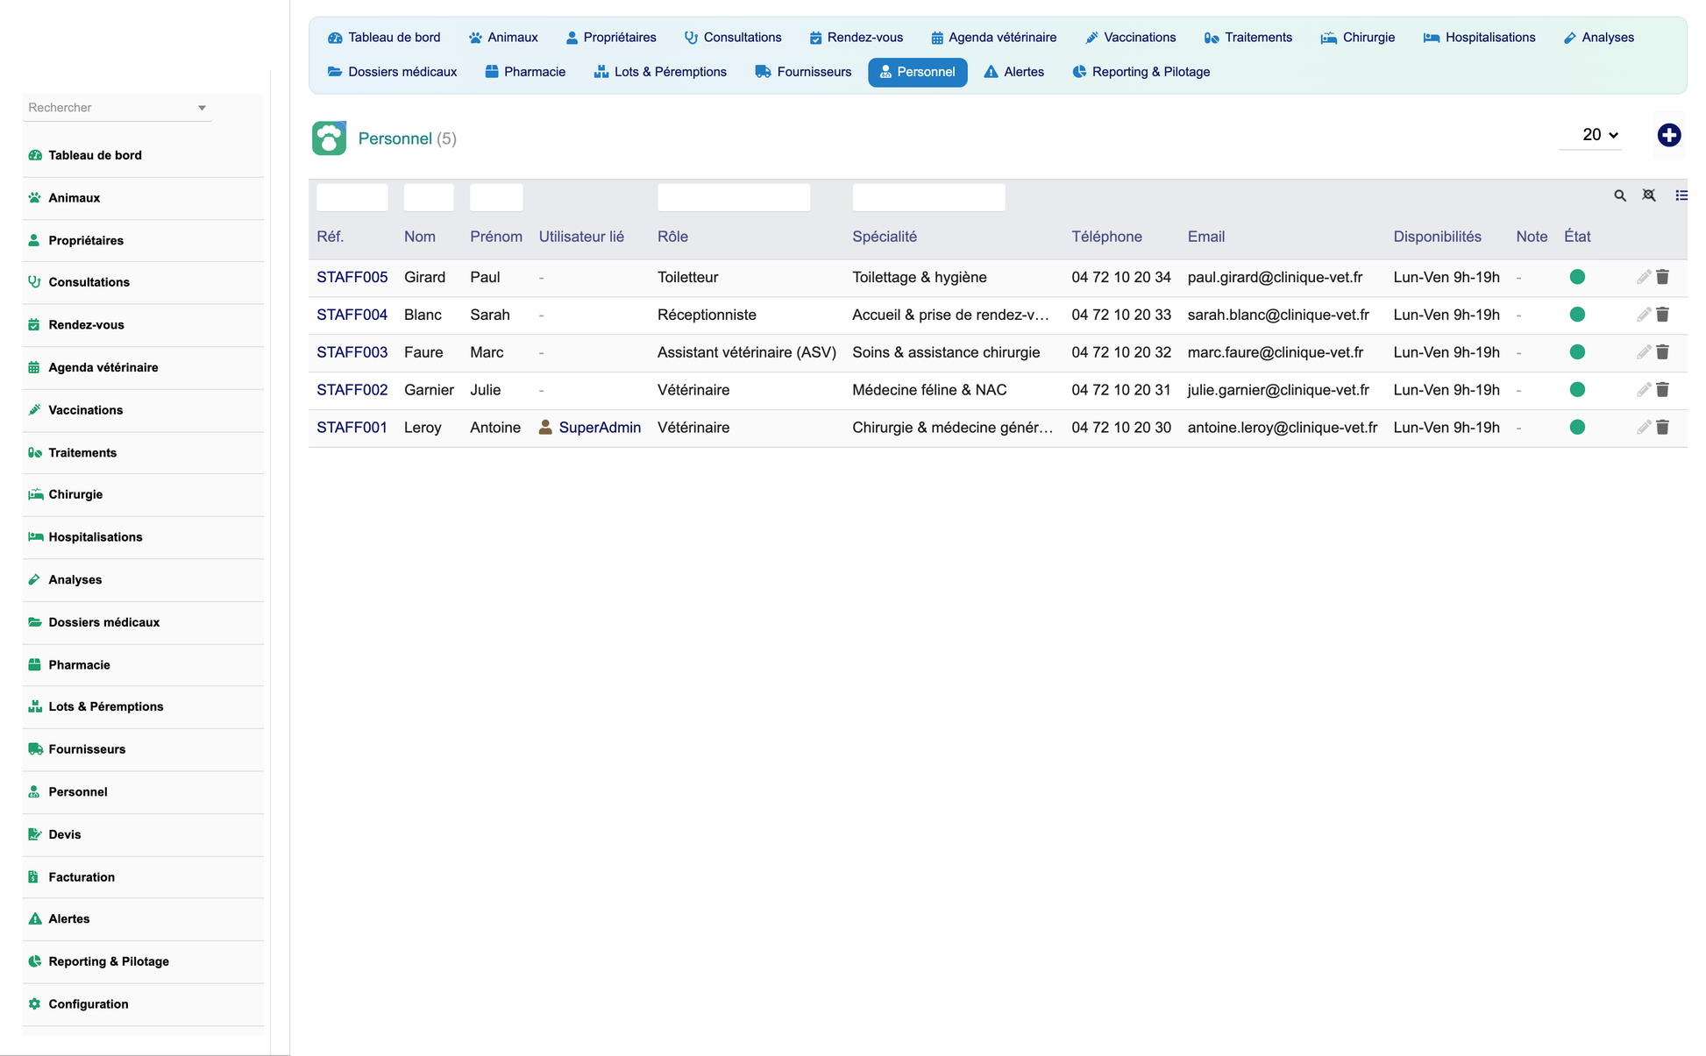Delete STAFF001 Leroy using trash icon
The width and height of the screenshot is (1706, 1056).
click(1662, 428)
